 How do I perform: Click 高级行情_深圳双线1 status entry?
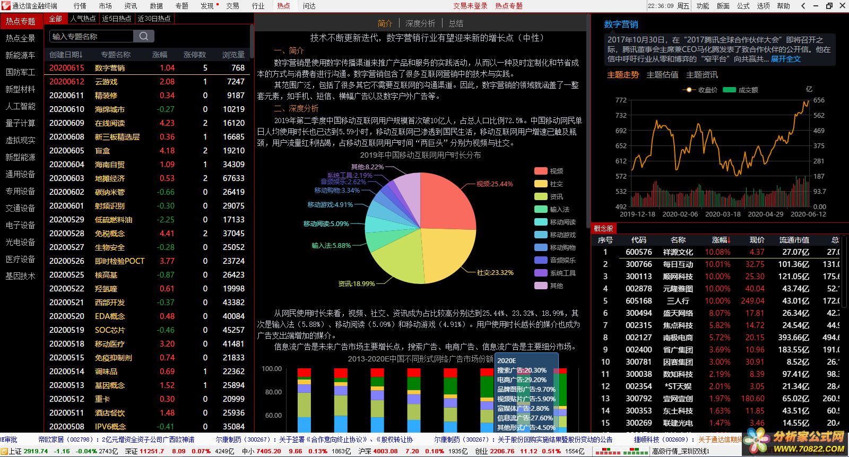[x=681, y=451]
